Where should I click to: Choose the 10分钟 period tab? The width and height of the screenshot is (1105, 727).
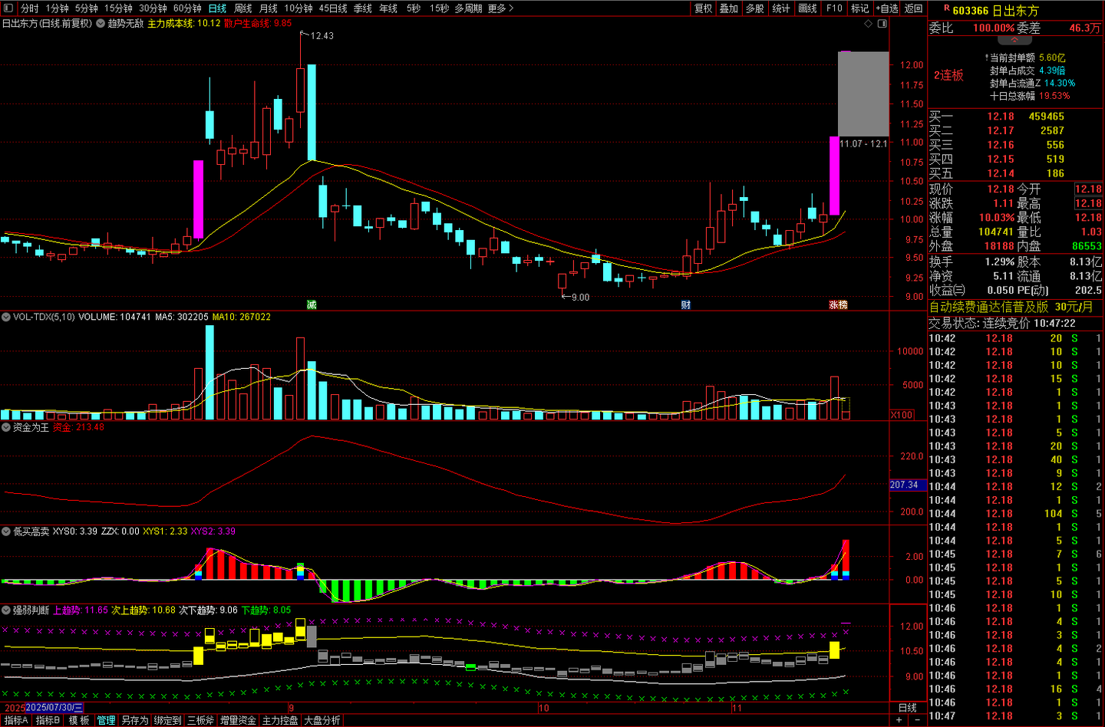299,8
